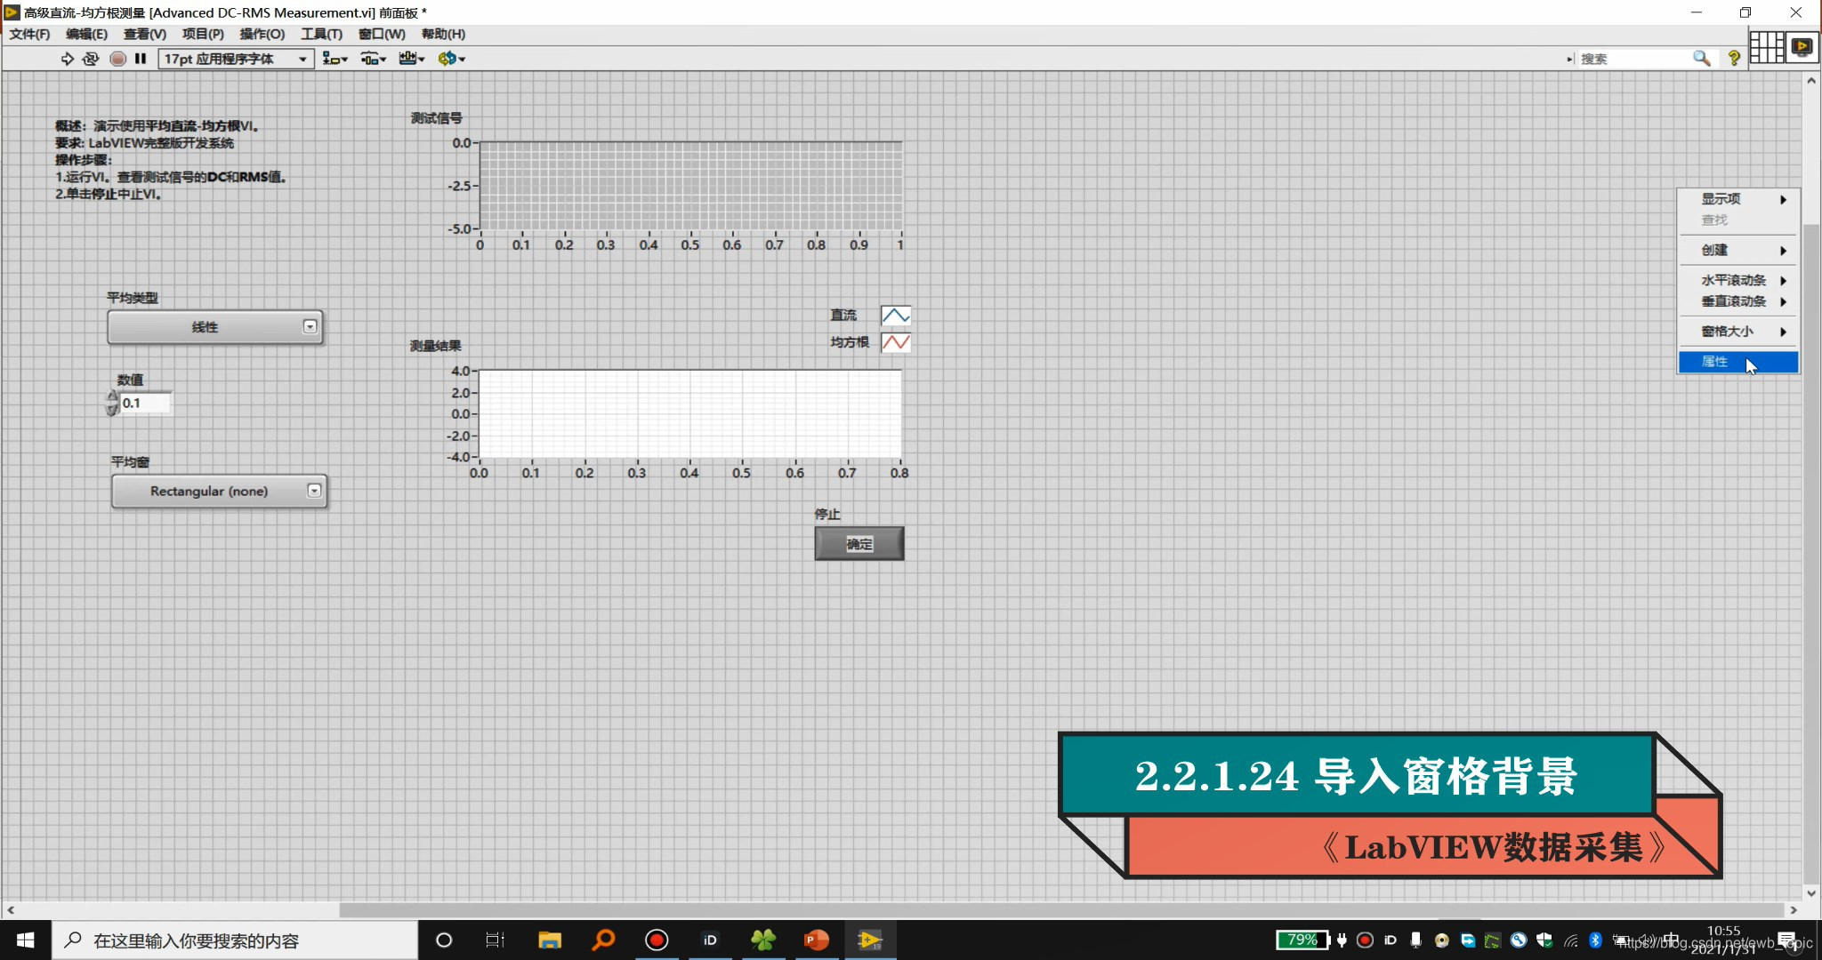This screenshot has width=1822, height=960.
Task: Decrement the 数值 control down arrow
Action: pos(112,409)
